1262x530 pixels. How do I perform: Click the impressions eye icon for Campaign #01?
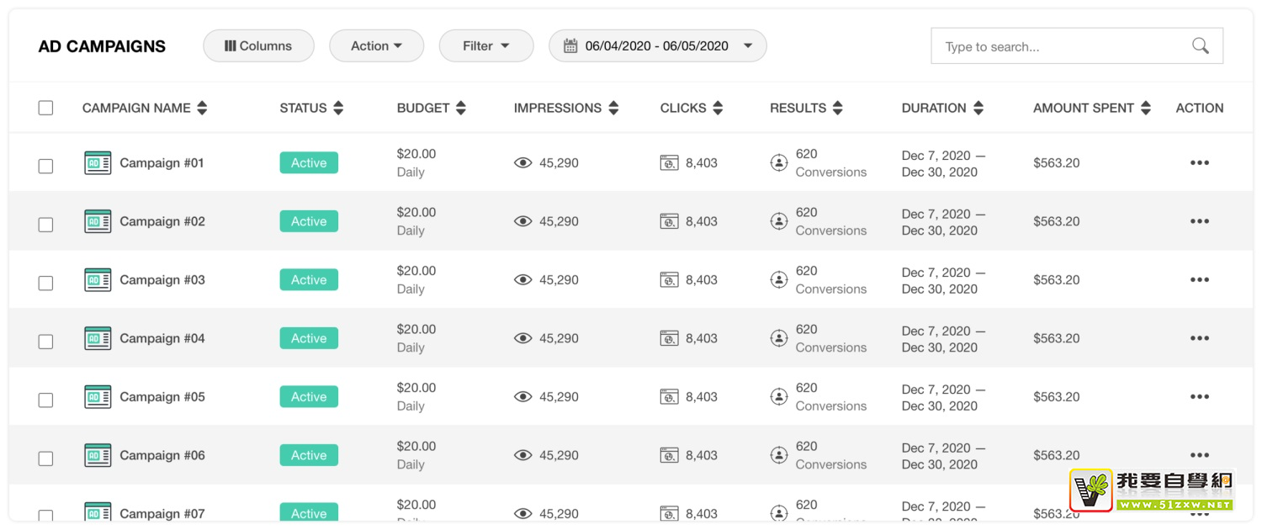coord(523,163)
